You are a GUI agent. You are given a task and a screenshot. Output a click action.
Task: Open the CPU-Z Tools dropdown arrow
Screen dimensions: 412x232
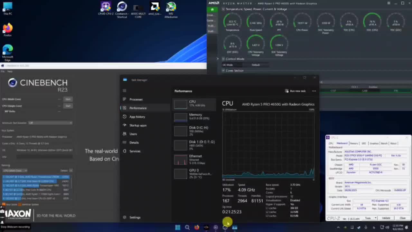375,218
